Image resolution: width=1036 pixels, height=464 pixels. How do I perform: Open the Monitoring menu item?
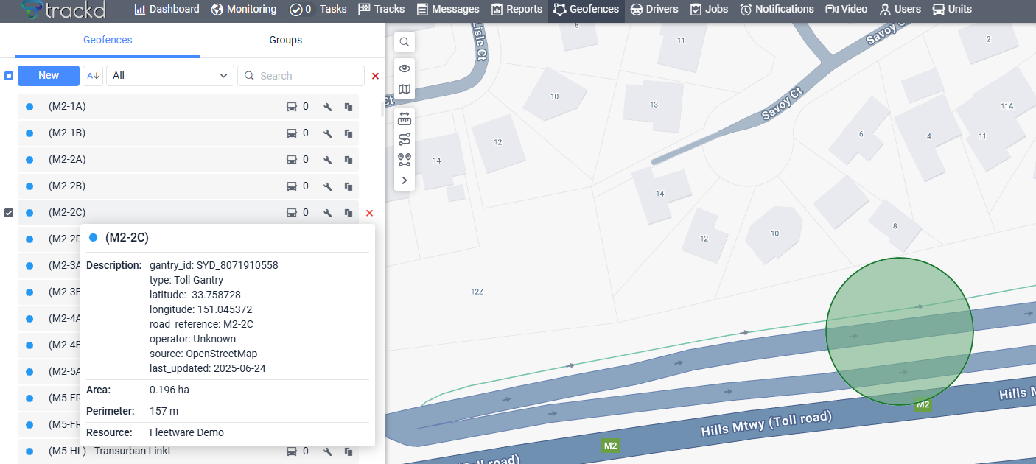pyautogui.click(x=244, y=10)
